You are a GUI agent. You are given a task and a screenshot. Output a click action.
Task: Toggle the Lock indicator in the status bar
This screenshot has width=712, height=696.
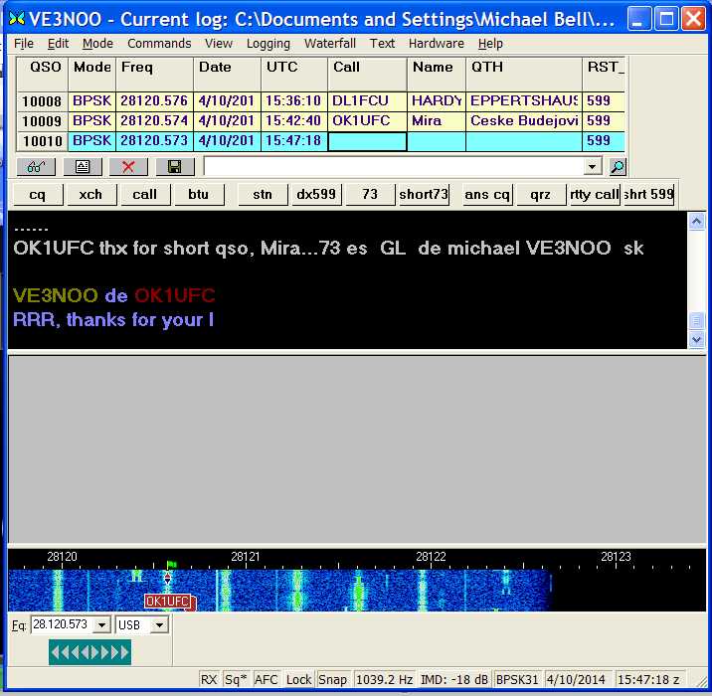coord(298,680)
